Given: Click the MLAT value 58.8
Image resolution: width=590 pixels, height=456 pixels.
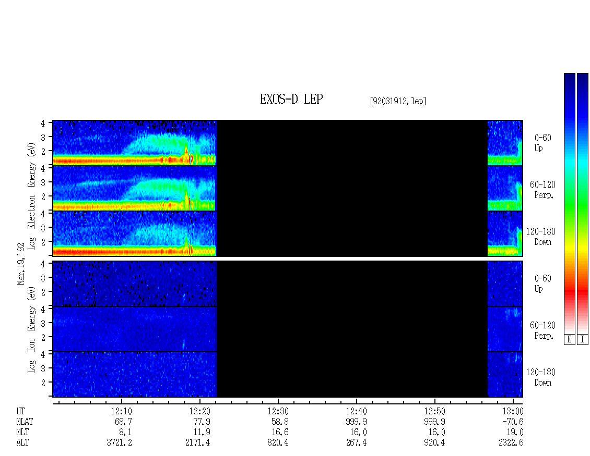Looking at the screenshot, I should [x=280, y=422].
